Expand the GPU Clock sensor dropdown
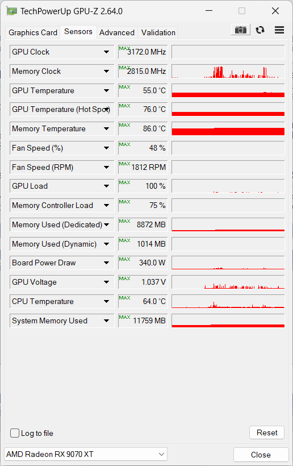 106,52
